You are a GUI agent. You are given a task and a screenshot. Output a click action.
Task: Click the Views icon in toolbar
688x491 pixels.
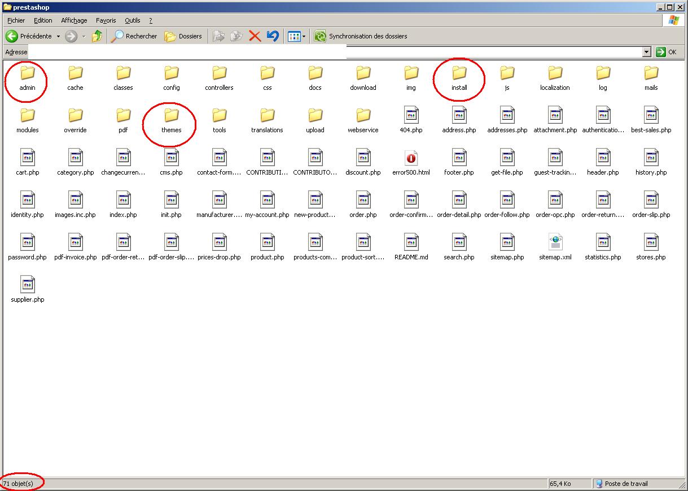point(294,36)
